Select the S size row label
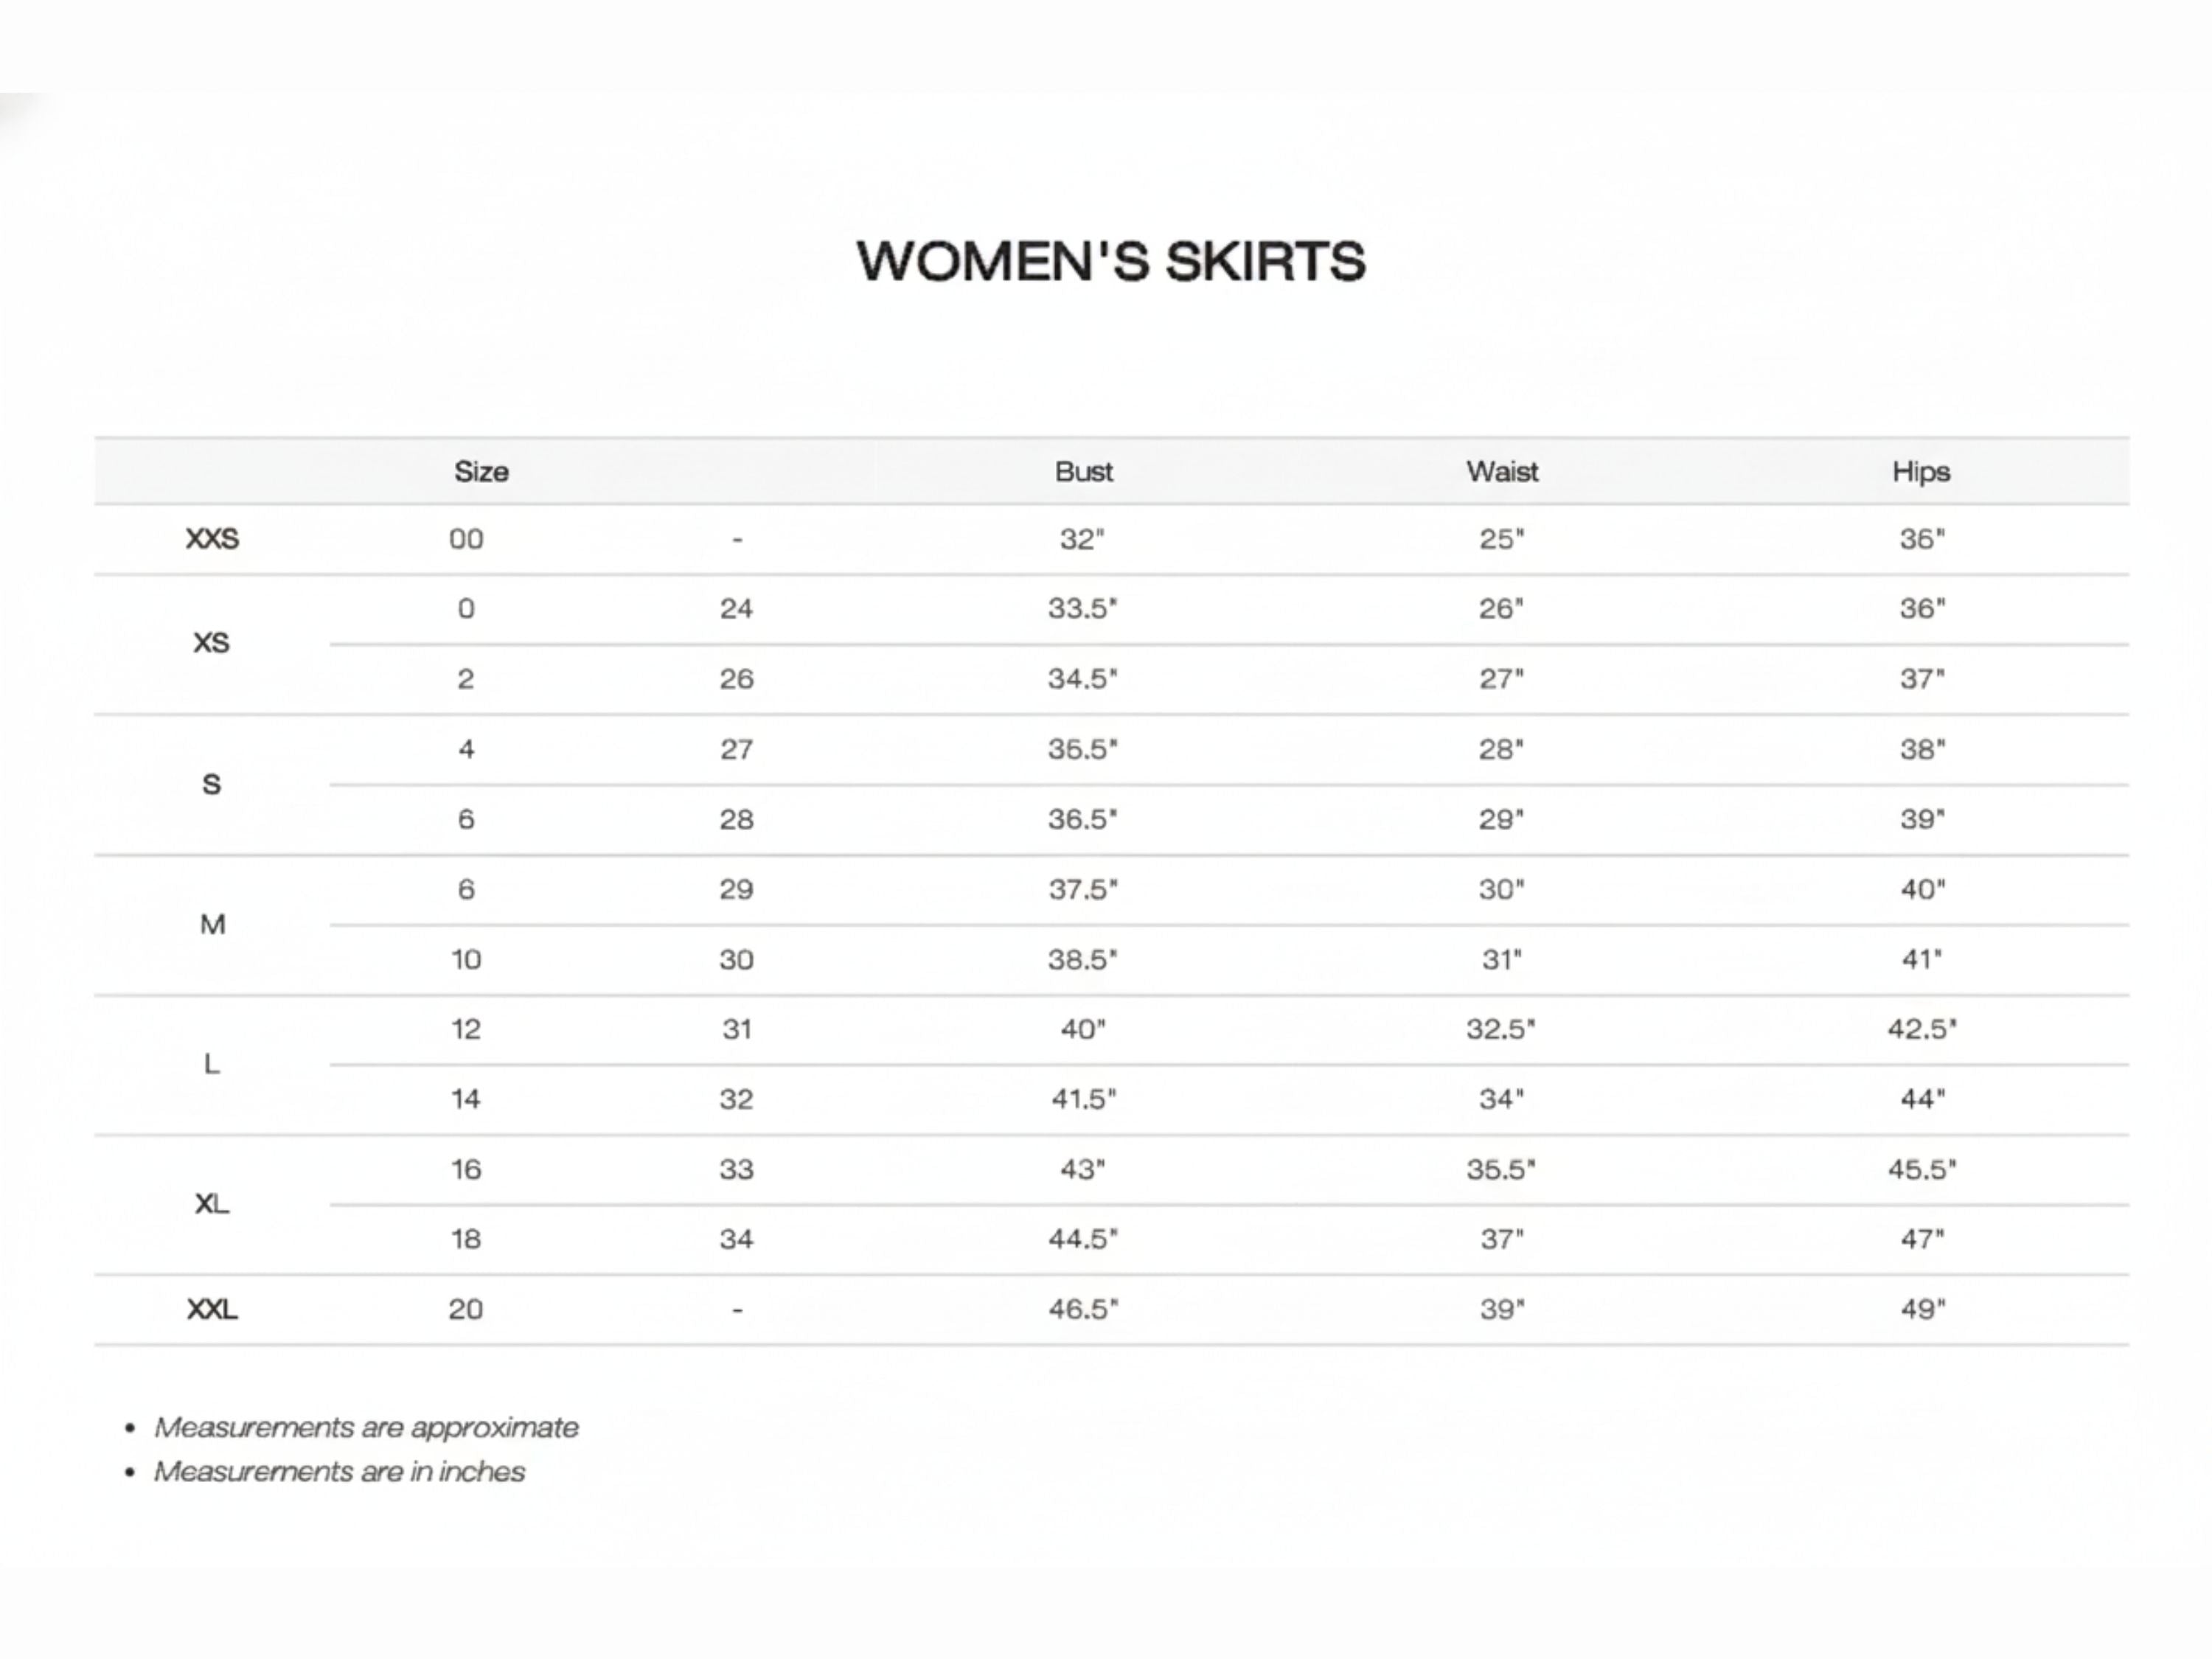The image size is (2212, 1659). point(211,784)
